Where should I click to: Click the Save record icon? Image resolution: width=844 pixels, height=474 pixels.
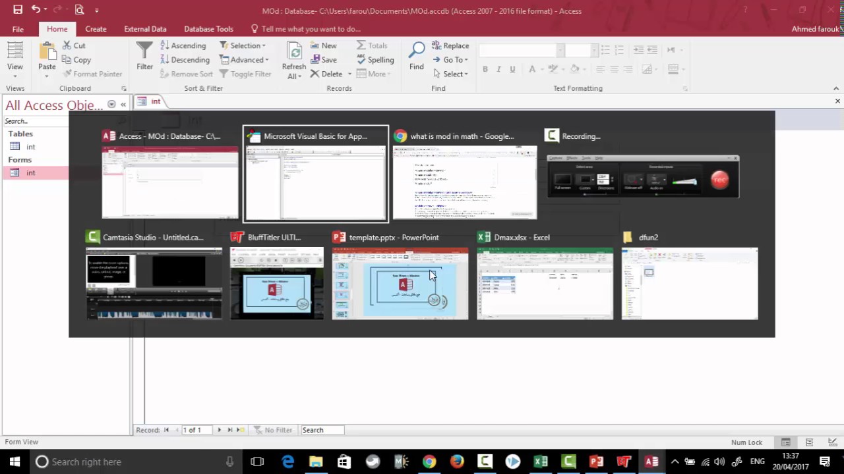315,59
